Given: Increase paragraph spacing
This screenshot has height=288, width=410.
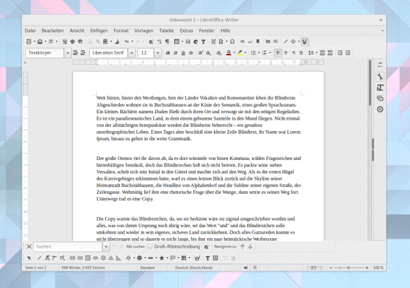Looking at the screenshot, I should (x=322, y=52).
